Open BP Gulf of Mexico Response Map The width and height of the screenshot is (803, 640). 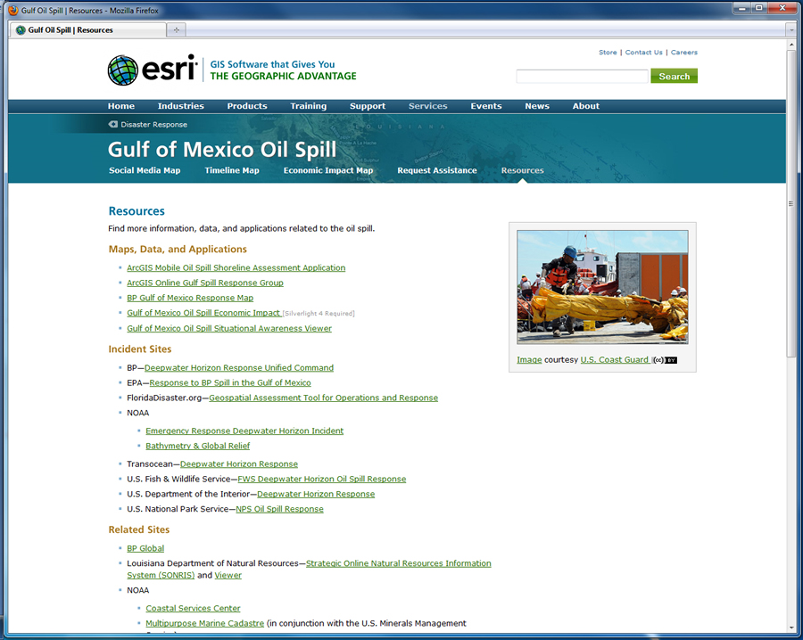190,298
